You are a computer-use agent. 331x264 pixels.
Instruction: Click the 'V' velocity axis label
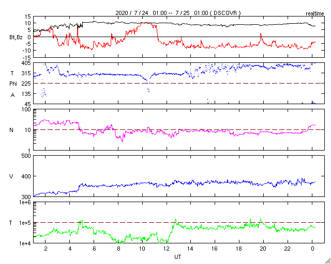pos(11,176)
